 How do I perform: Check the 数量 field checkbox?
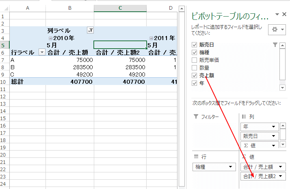pyautogui.click(x=194, y=68)
